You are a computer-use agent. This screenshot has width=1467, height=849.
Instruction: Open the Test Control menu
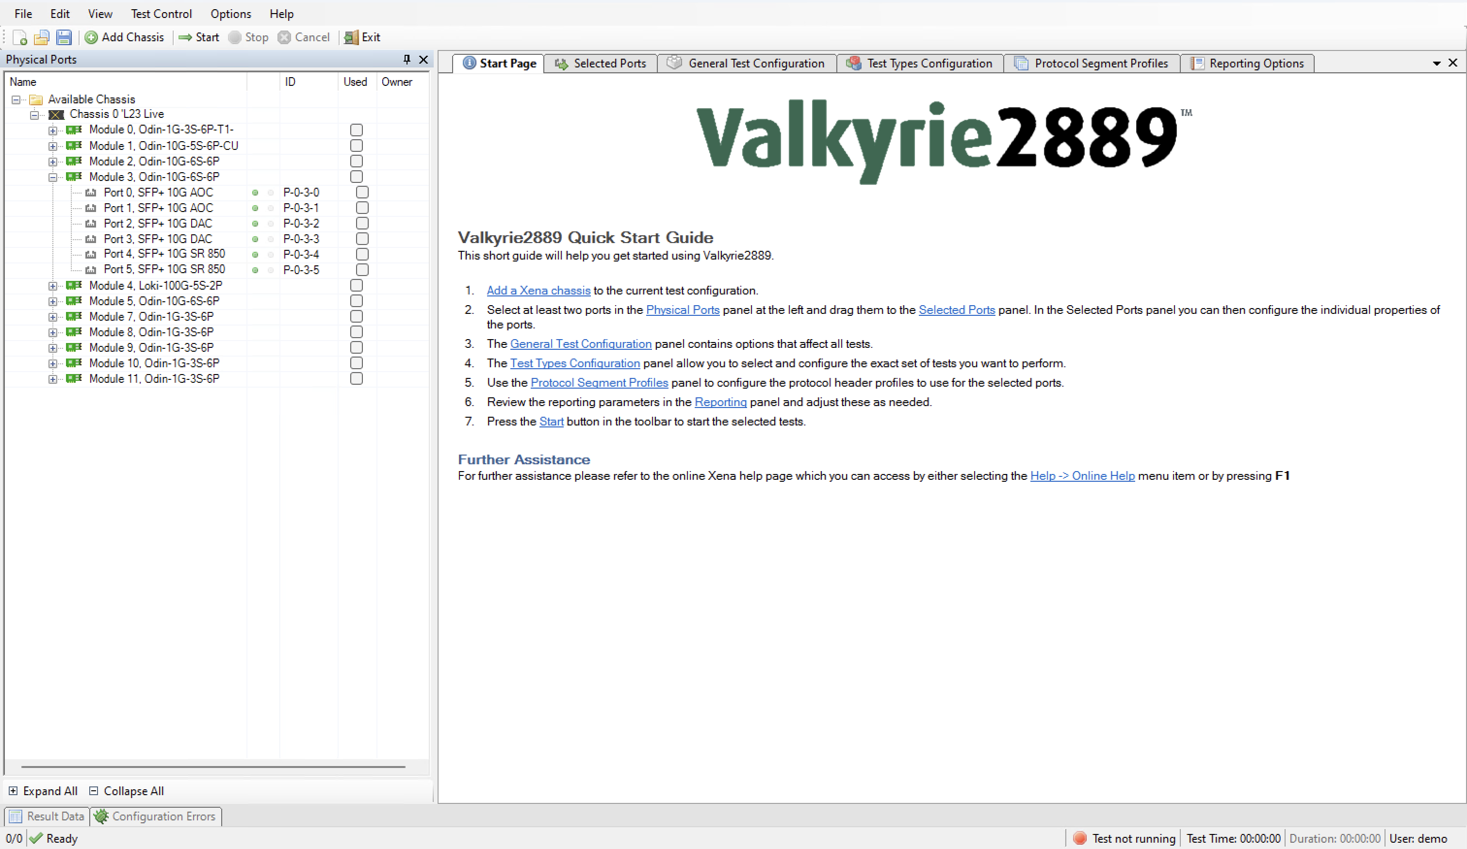[x=161, y=14]
